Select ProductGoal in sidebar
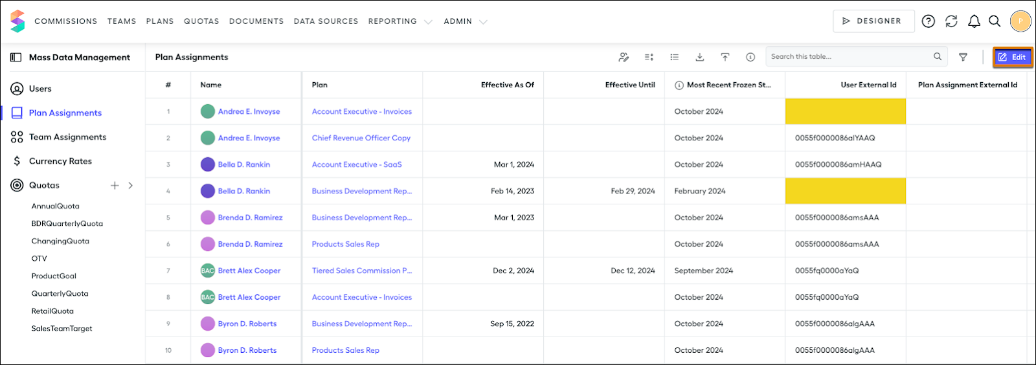 [x=54, y=276]
